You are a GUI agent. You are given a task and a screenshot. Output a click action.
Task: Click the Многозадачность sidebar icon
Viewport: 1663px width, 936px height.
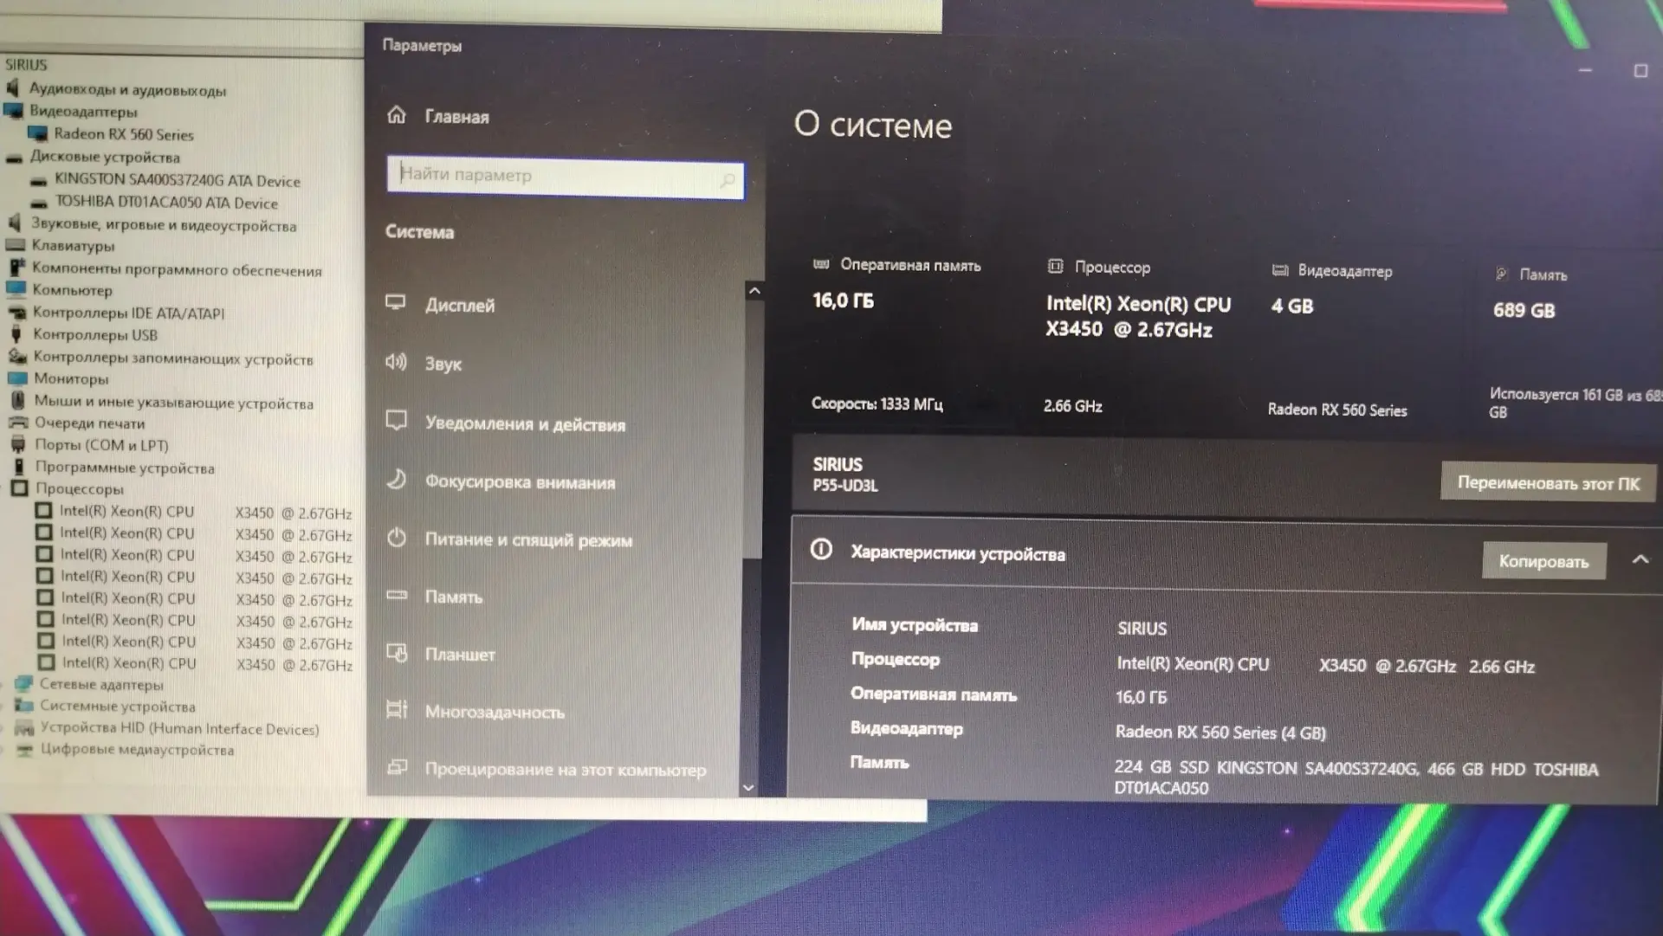(397, 710)
